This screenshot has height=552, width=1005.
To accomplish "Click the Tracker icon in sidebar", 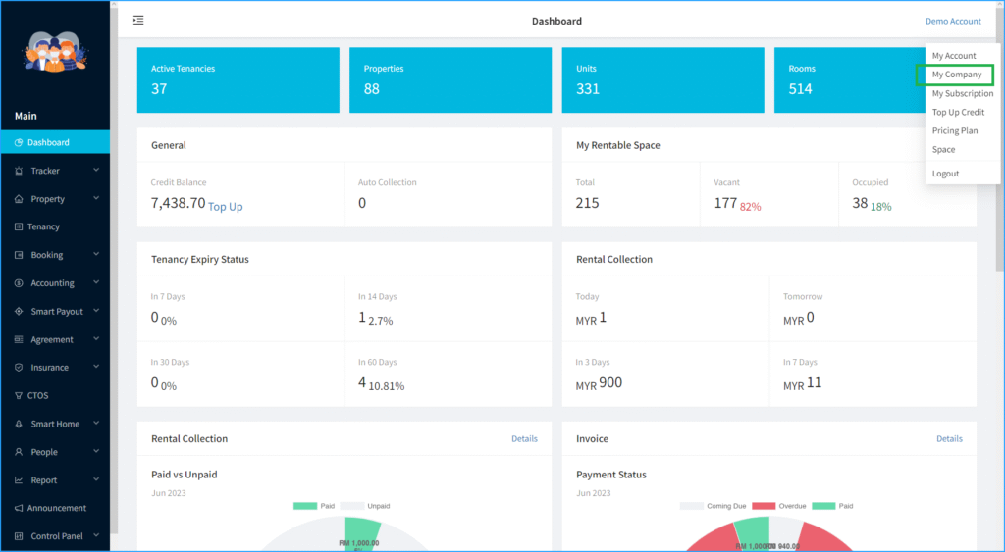I will coord(19,171).
